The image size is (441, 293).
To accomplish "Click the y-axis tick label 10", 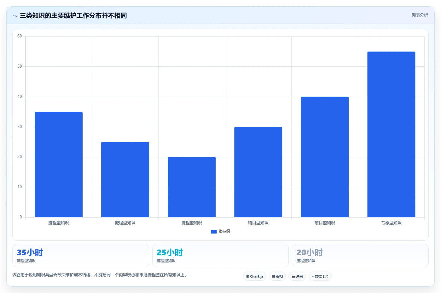I will pos(20,187).
